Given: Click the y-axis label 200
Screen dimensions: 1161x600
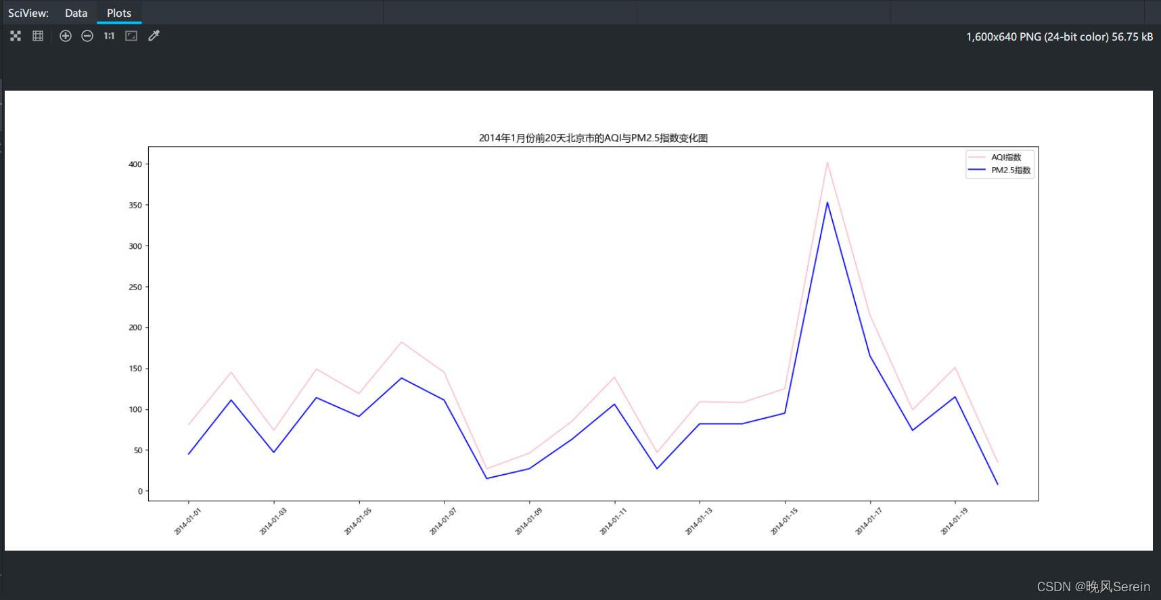Looking at the screenshot, I should [135, 327].
